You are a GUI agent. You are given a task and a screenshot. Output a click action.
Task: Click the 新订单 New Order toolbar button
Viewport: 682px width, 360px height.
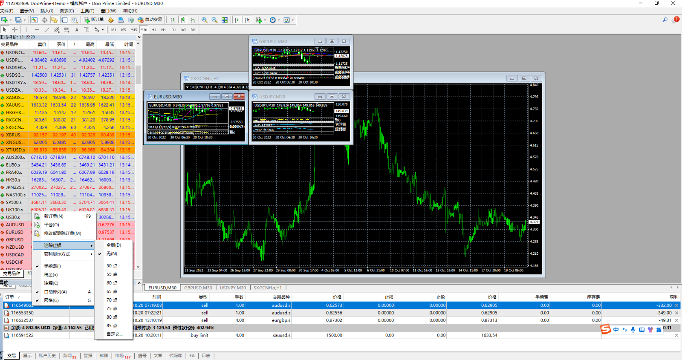coord(94,20)
